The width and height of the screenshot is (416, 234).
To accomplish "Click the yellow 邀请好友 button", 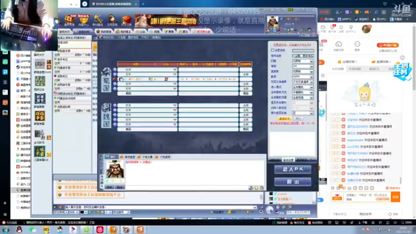I will [284, 119].
